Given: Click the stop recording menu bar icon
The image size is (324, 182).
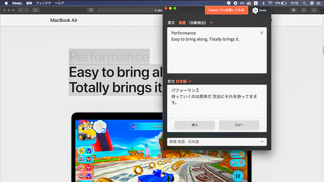Looking at the screenshot, I should (x=235, y=3).
